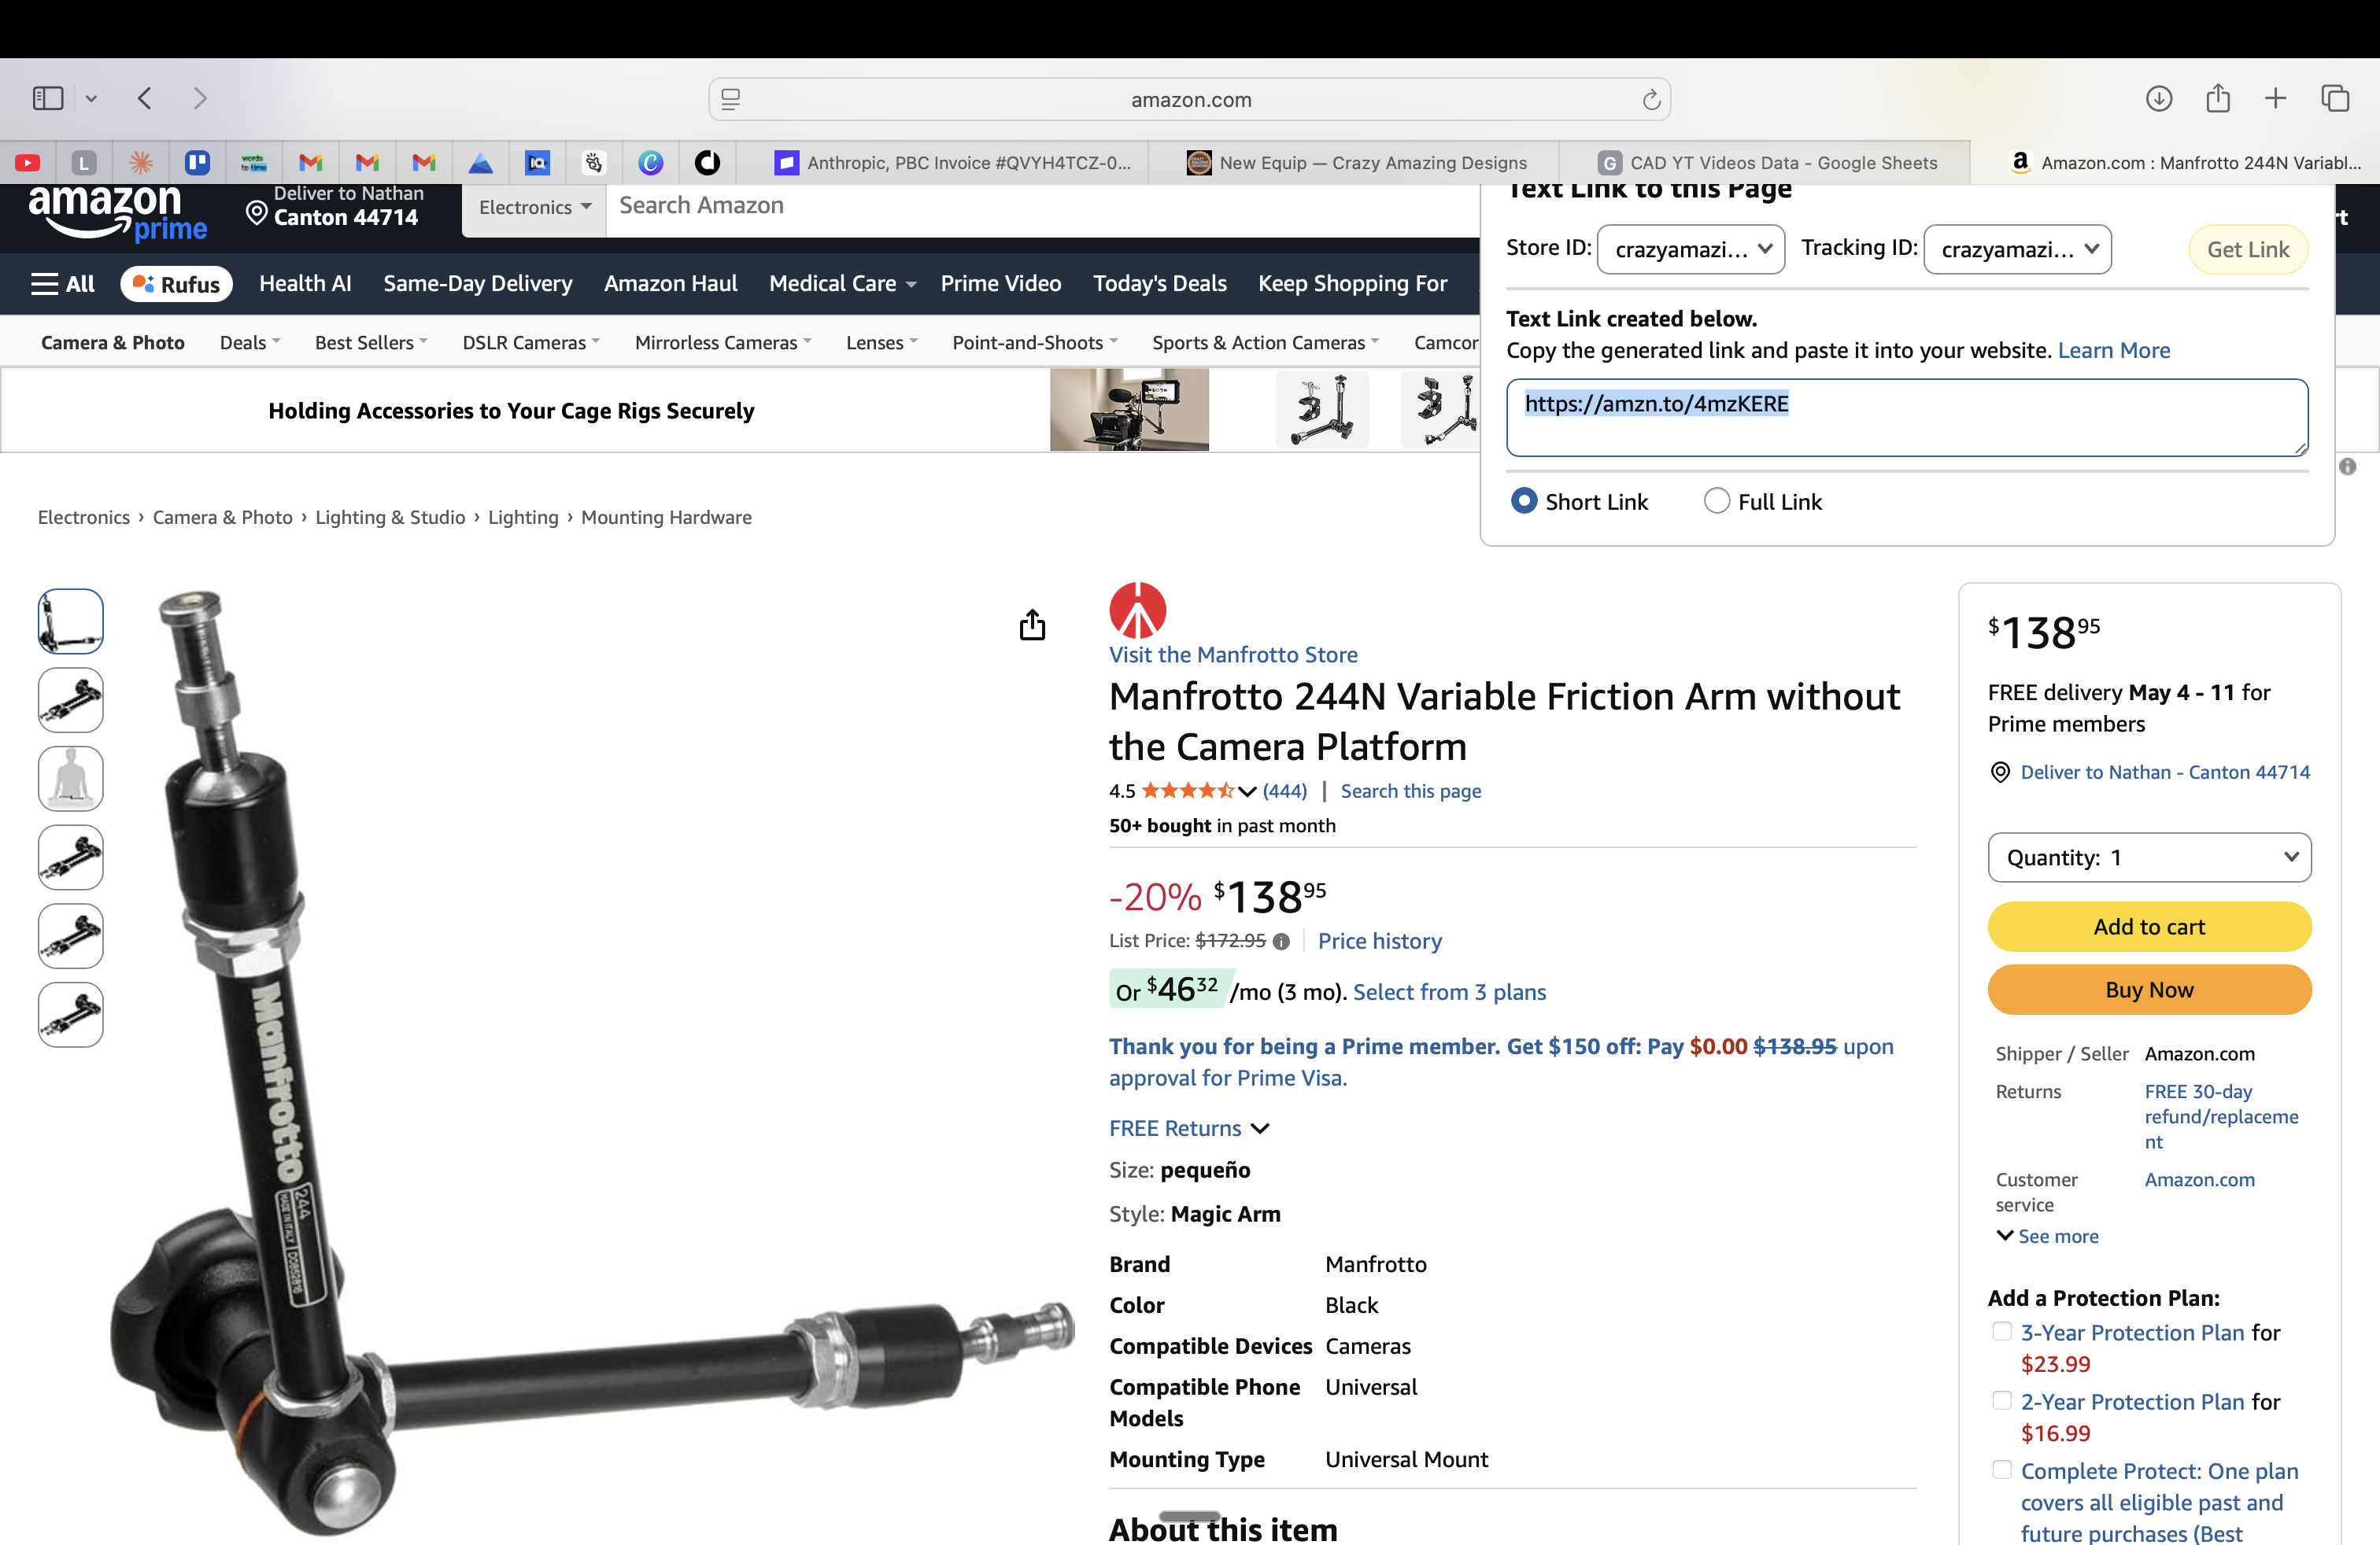2380x1545 pixels.
Task: Select the Full Link radio button
Action: click(1717, 500)
